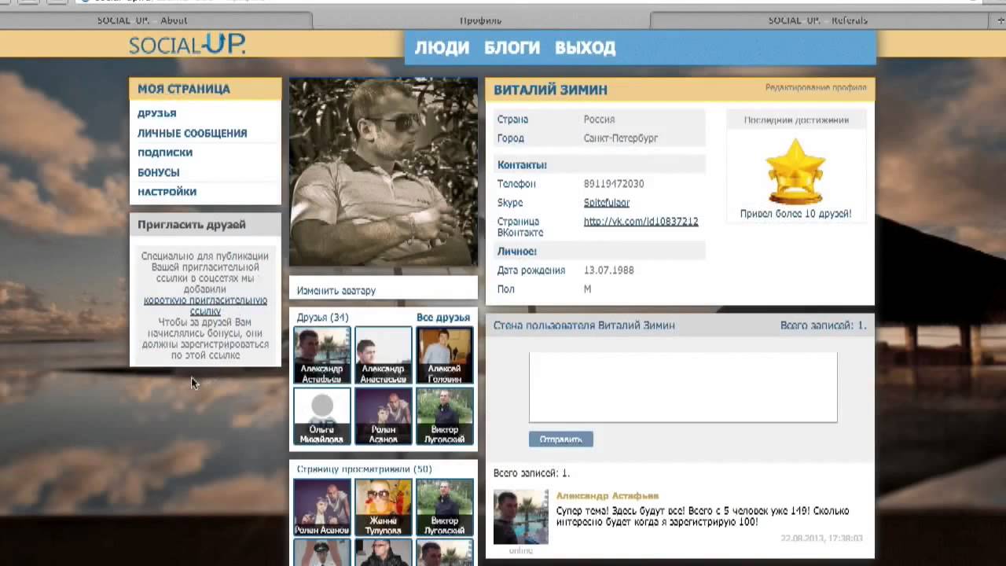1006x566 pixels.
Task: Click the post timestamp 22.08.2013
Action: 821,538
